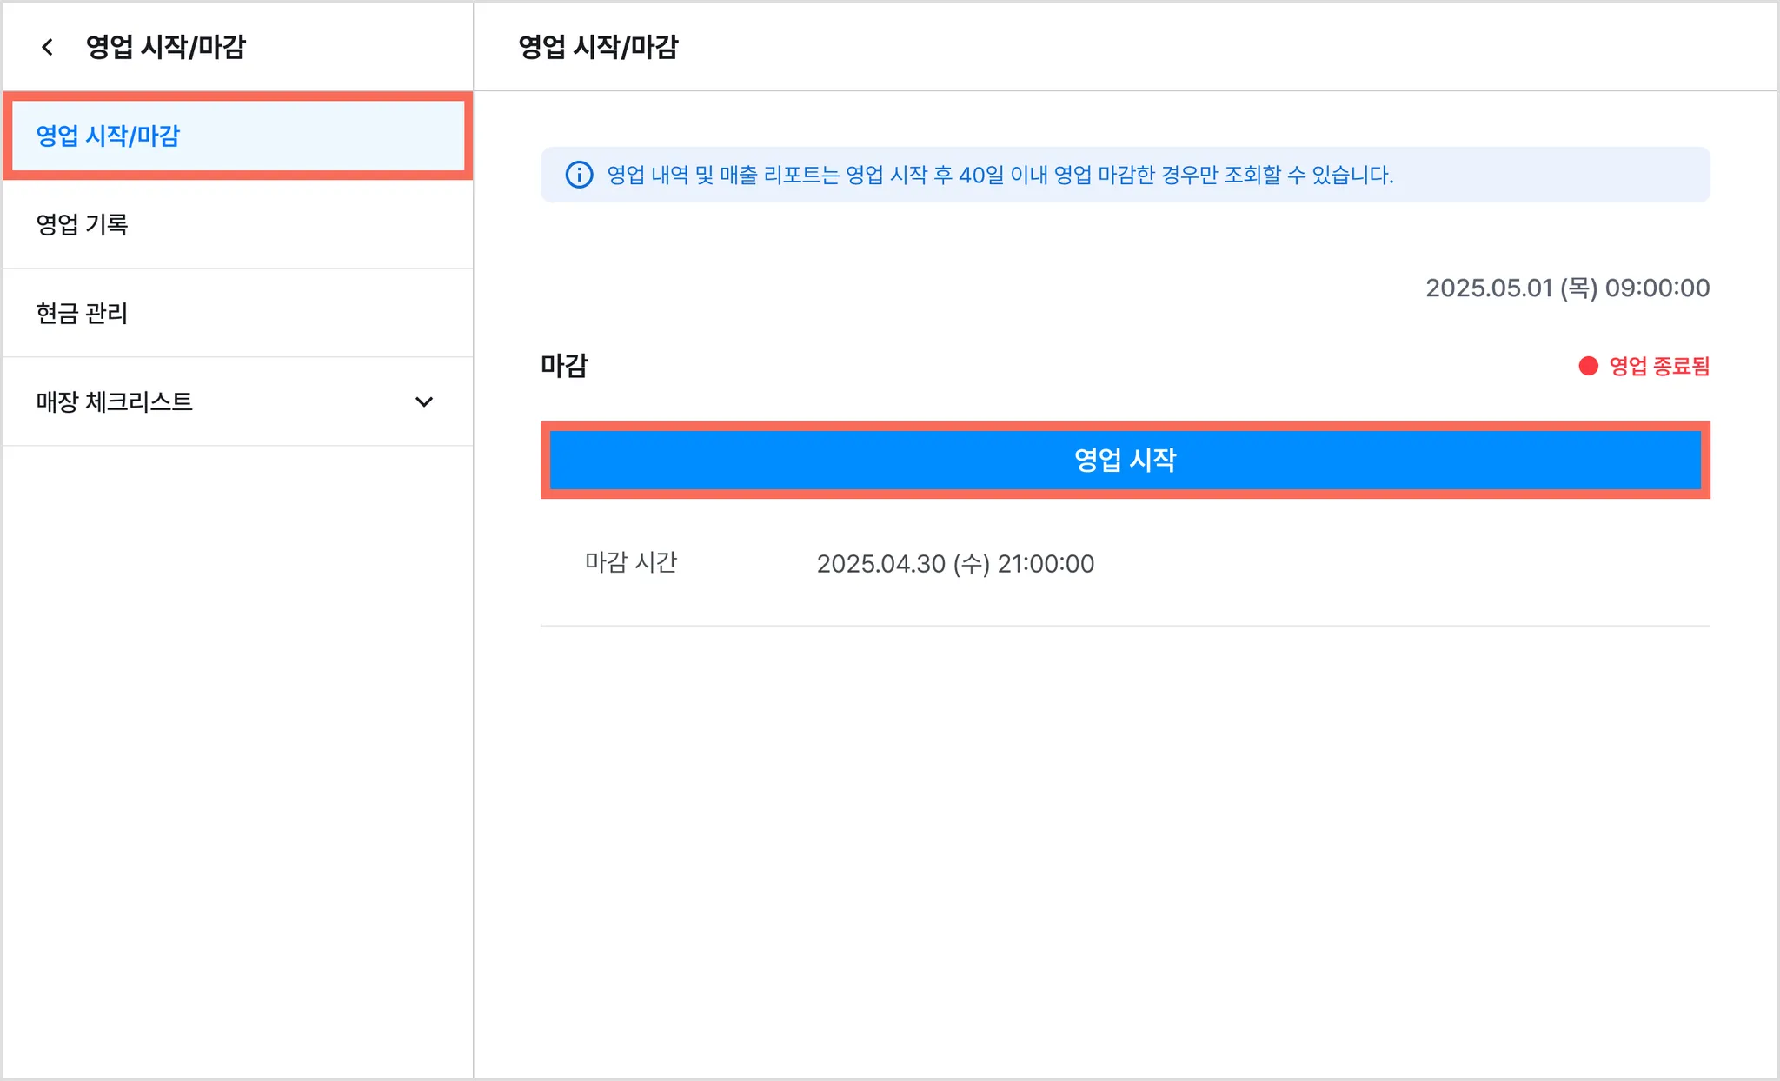Viewport: 1780px width, 1081px height.
Task: Click the 마감 시간 label
Action: tap(631, 563)
